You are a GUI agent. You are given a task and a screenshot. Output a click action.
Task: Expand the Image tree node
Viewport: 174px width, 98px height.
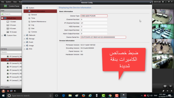pos(24,45)
